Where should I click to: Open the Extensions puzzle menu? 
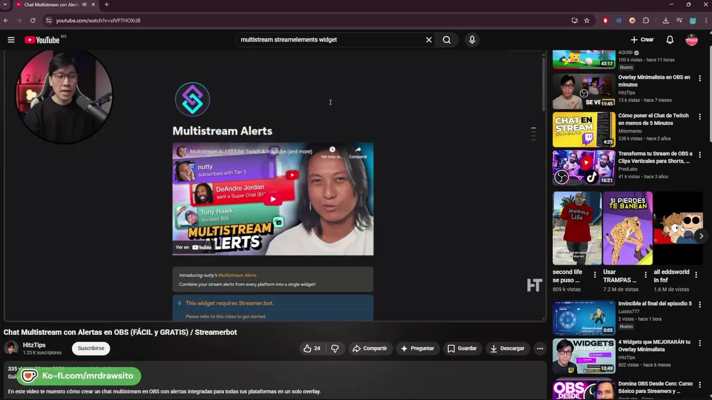[646, 21]
